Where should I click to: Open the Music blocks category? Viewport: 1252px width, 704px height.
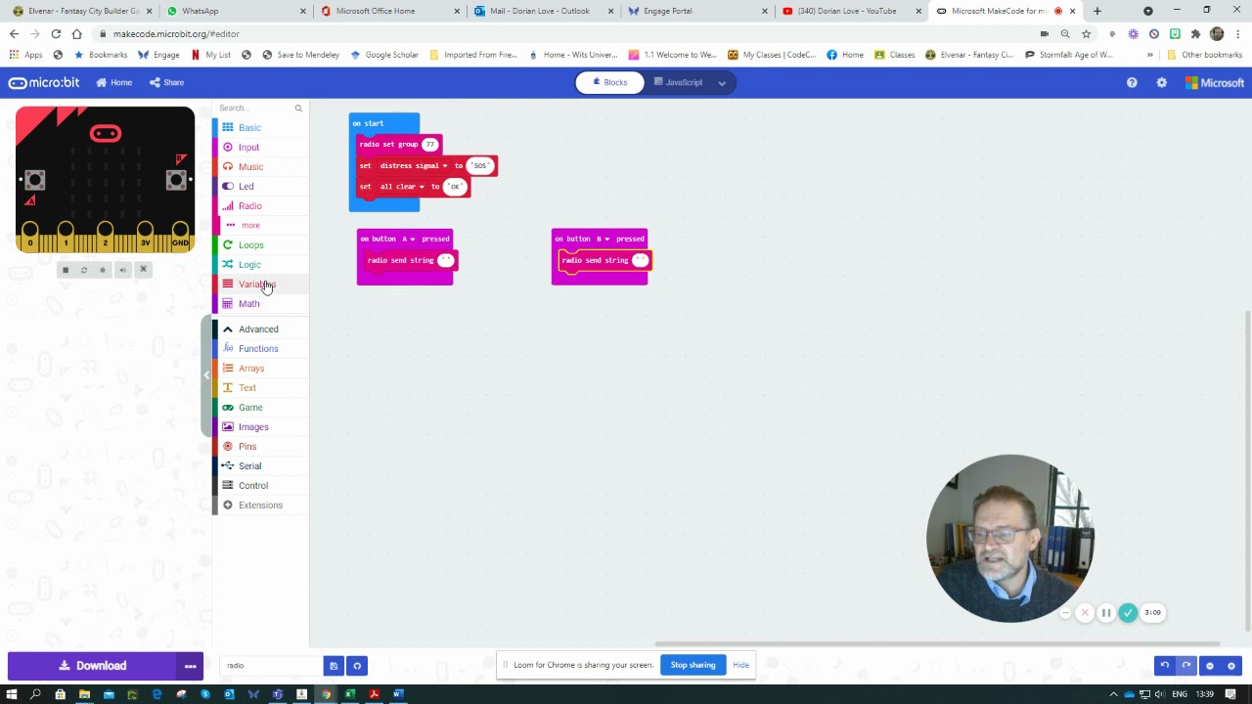[x=250, y=166]
